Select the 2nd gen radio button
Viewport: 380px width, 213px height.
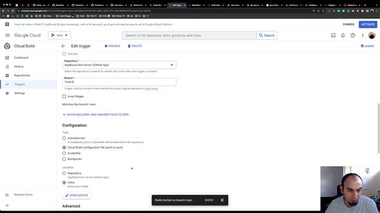64,54
